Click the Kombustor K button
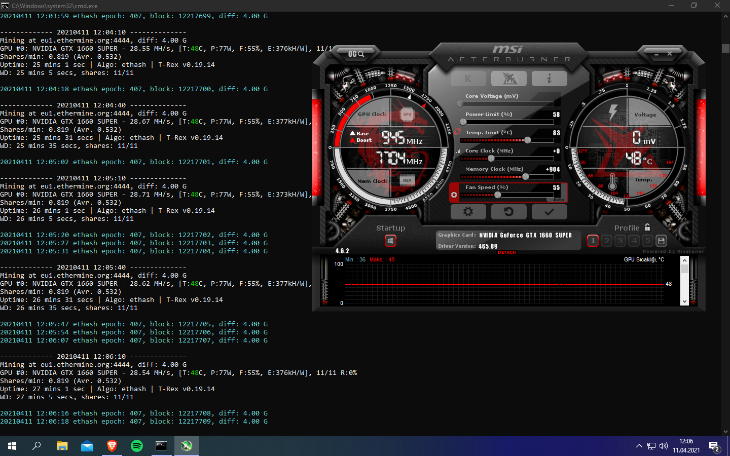 point(468,79)
